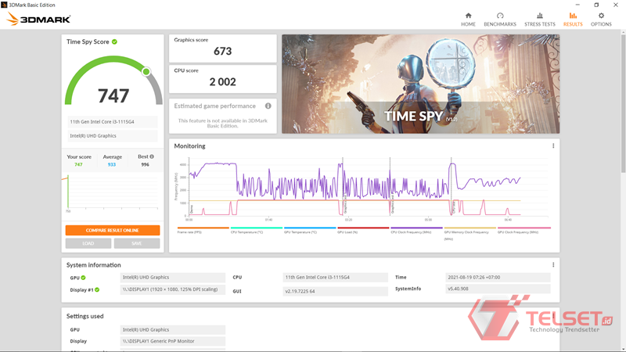Viewport: 626px width, 352px height.
Task: Open the System information options menu
Action: pos(553,264)
